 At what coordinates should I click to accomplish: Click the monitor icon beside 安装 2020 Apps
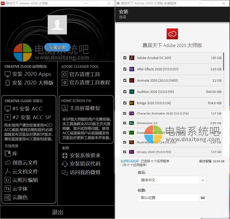pyautogui.click(x=8, y=74)
